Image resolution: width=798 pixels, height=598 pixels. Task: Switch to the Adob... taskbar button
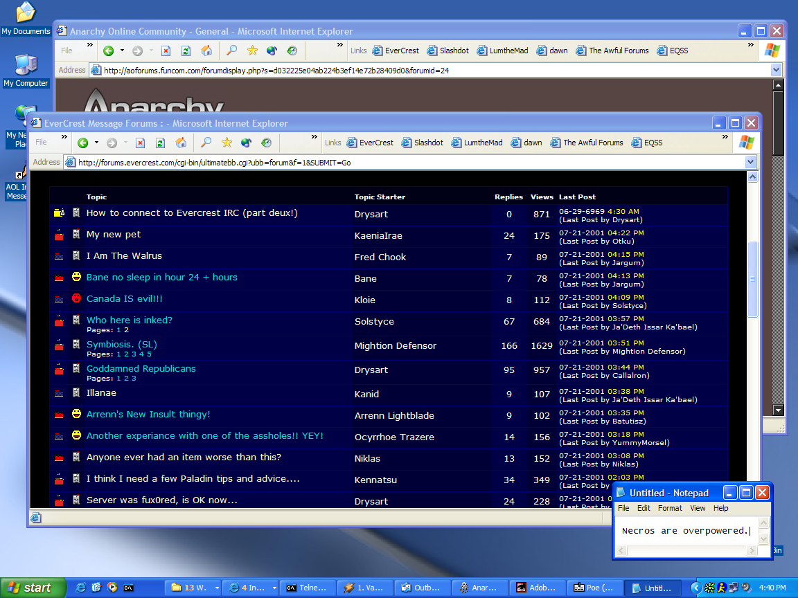click(537, 588)
